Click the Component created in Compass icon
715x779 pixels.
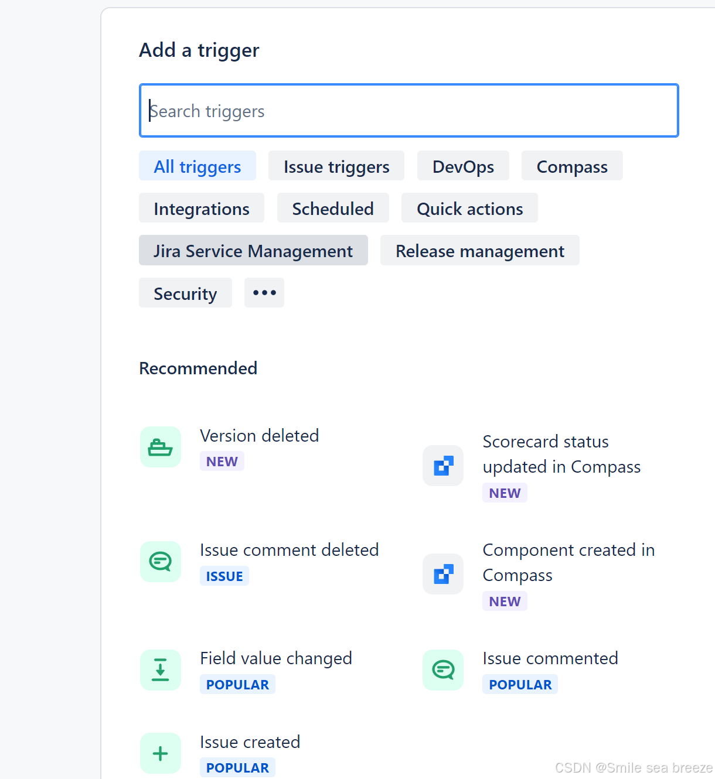pyautogui.click(x=443, y=574)
